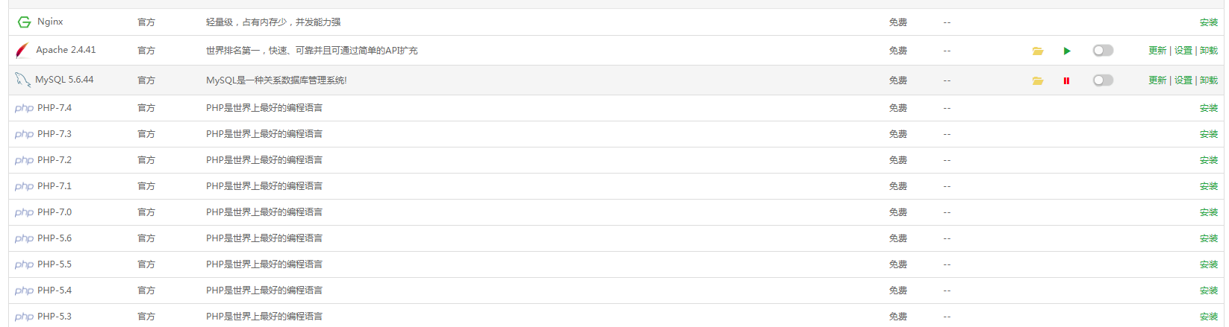The width and height of the screenshot is (1229, 327).
Task: Toggle the Apache homepage display switch
Action: click(1103, 51)
